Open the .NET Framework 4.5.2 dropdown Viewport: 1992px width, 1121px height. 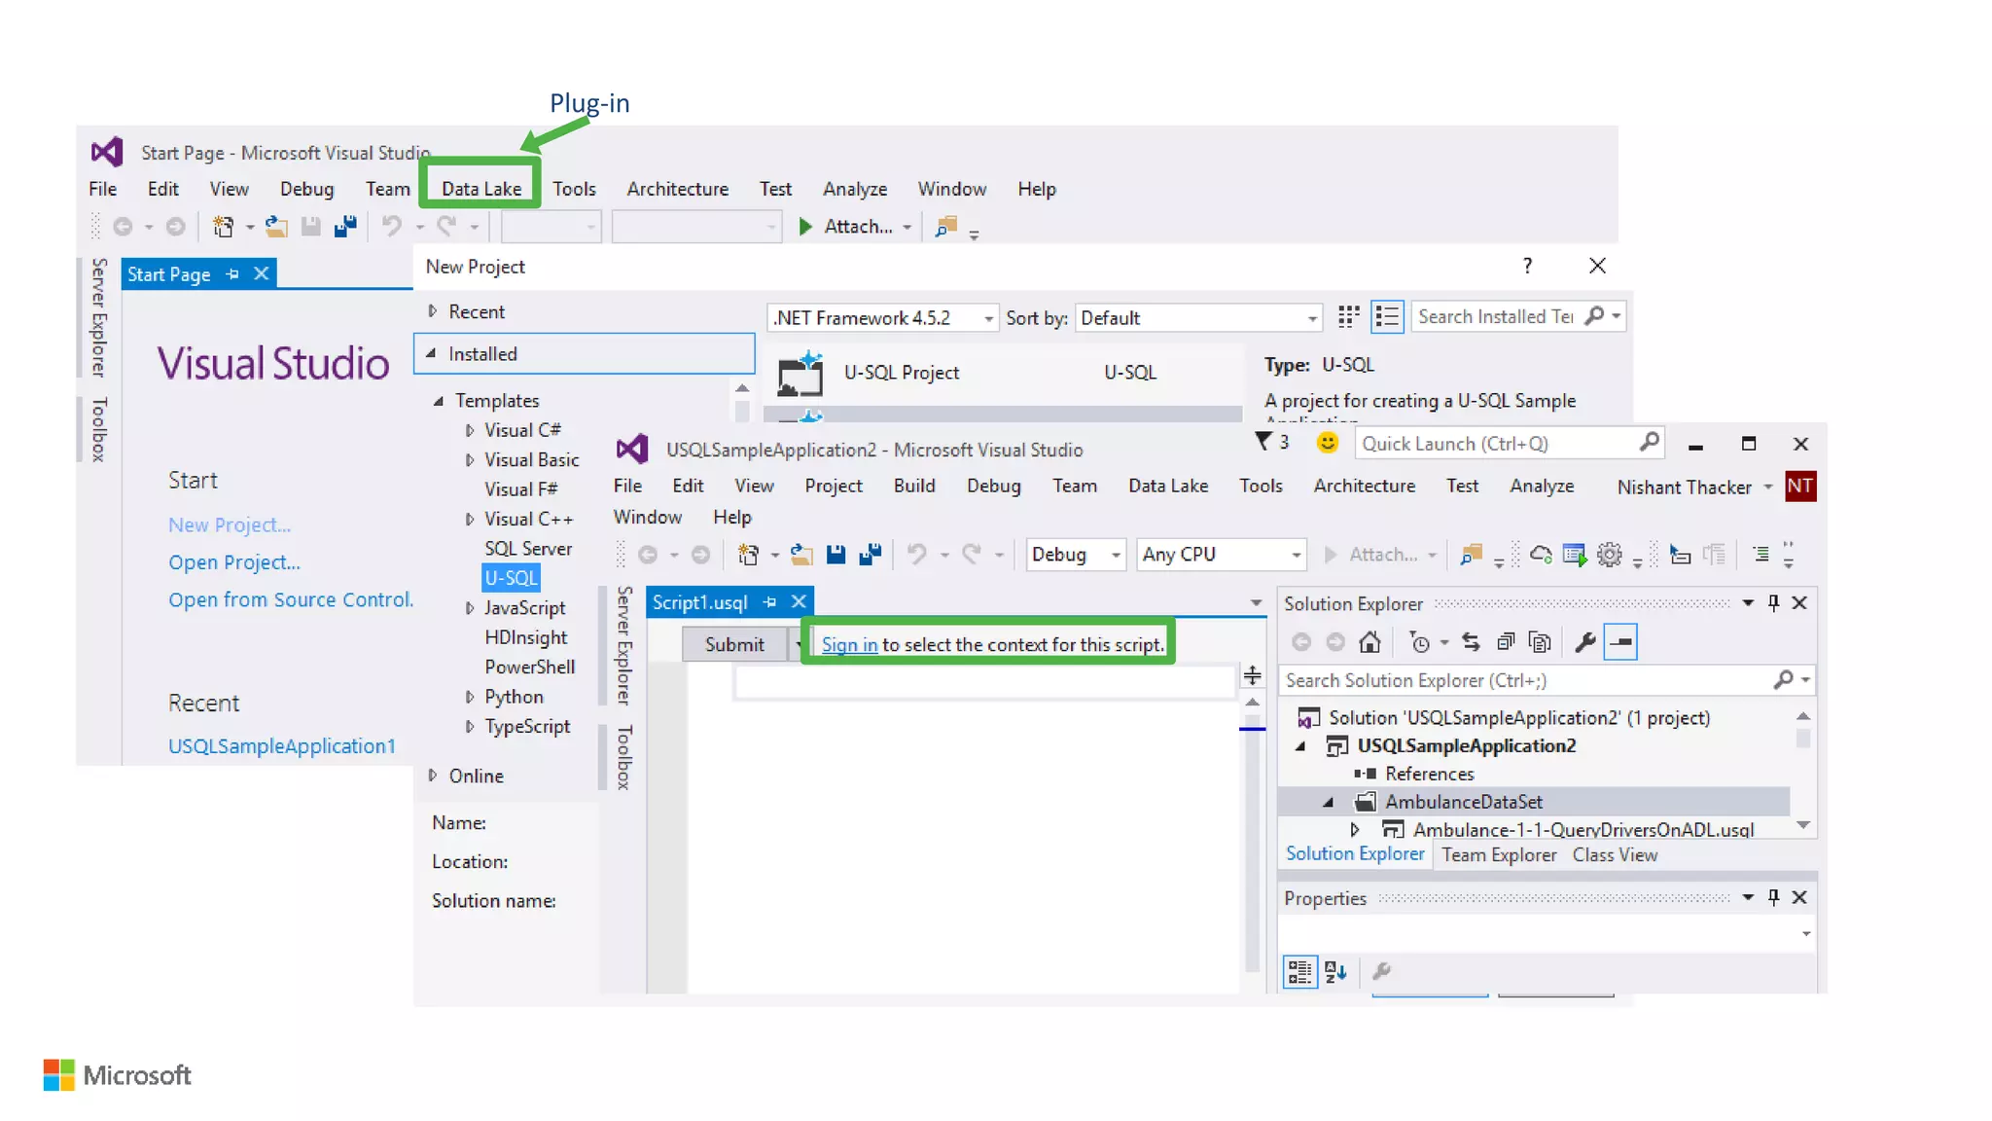988,318
